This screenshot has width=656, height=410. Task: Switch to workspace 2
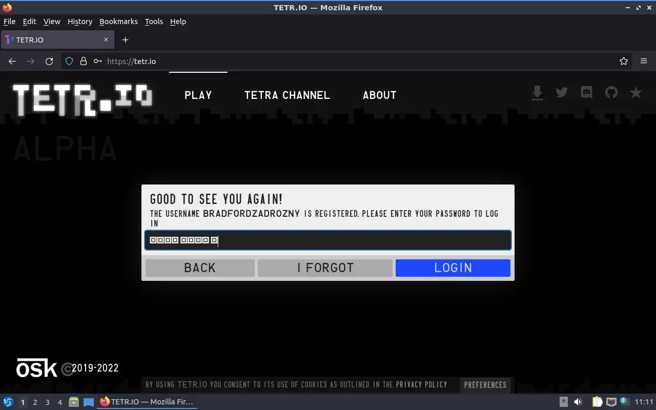point(35,402)
